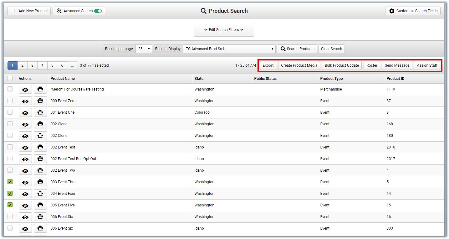449x239 pixels.
Task: Click the printer icon for 004 Event Four
Action: 40,194
